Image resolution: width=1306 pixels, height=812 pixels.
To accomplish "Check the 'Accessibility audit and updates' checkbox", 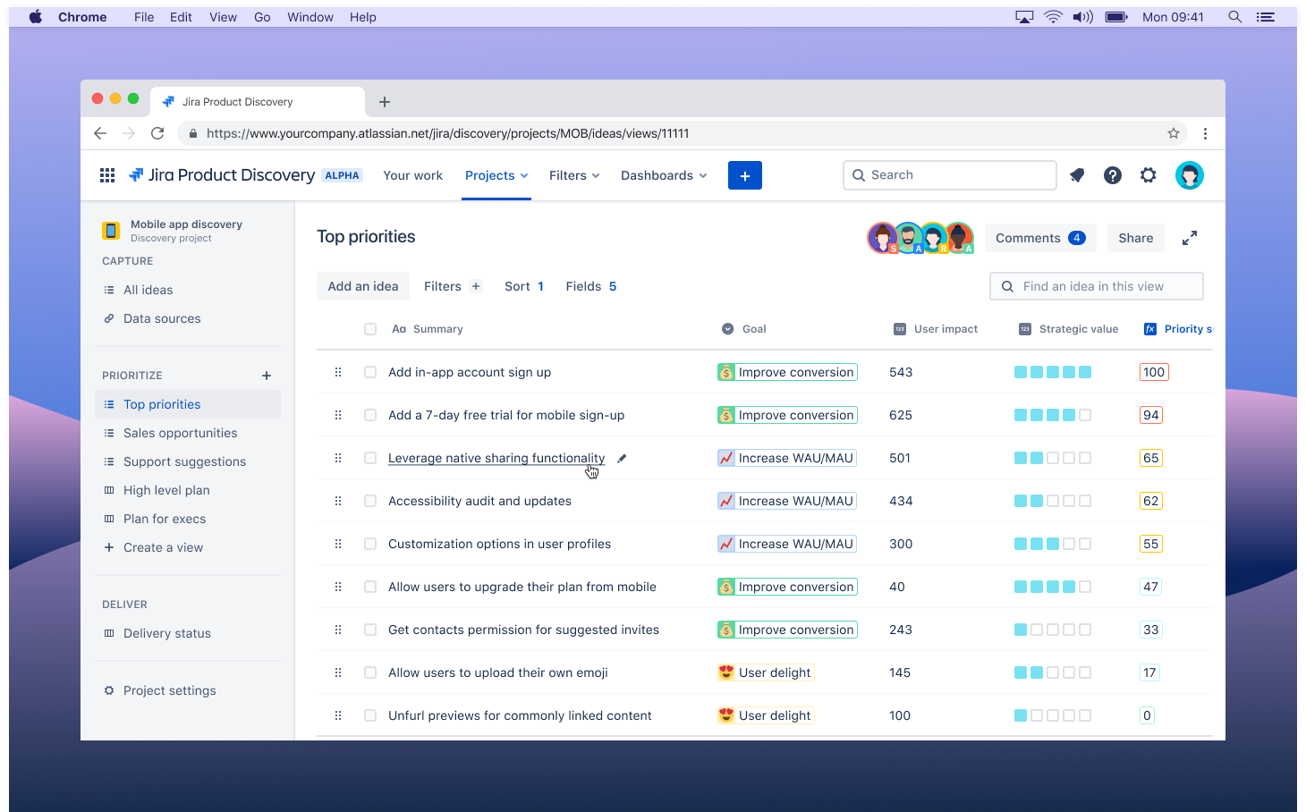I will pos(370,501).
